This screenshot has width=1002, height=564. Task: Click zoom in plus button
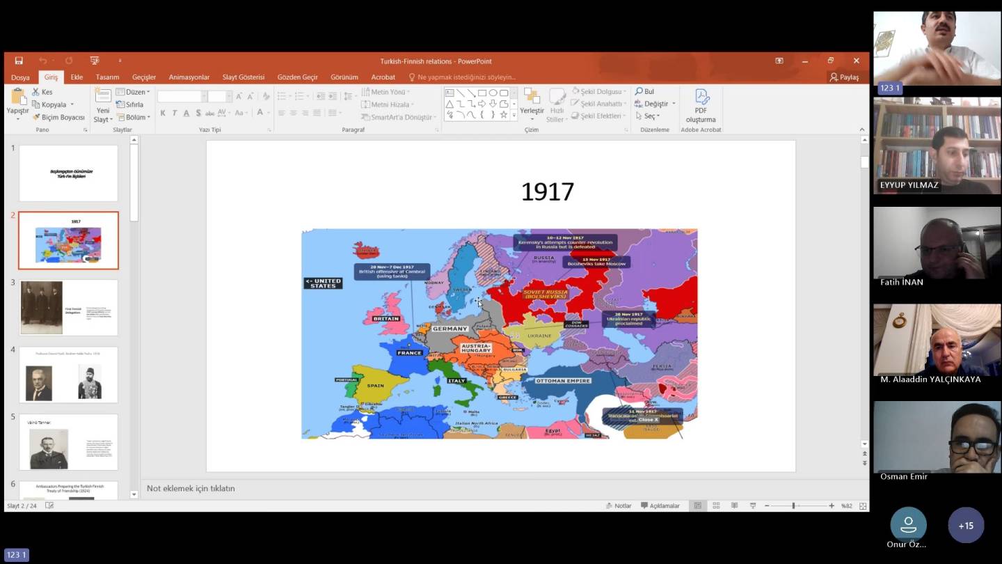tap(832, 506)
